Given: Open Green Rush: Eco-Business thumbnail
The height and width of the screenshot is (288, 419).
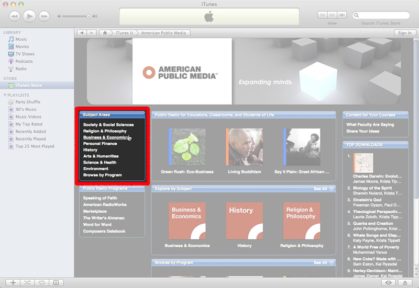Looking at the screenshot, I should pyautogui.click(x=187, y=147).
